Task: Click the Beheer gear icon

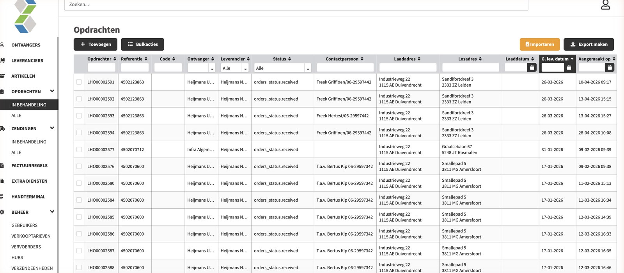Action: tap(2, 212)
